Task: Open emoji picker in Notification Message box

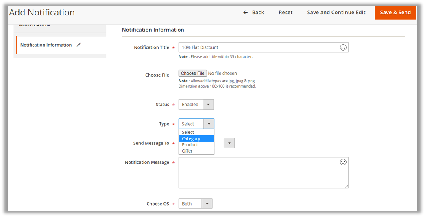Action: [x=343, y=162]
